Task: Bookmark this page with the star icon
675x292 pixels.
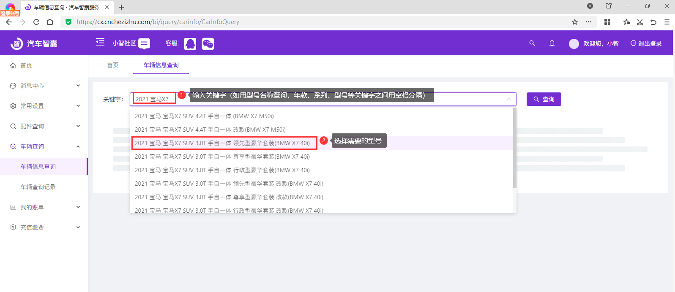Action: click(575, 22)
